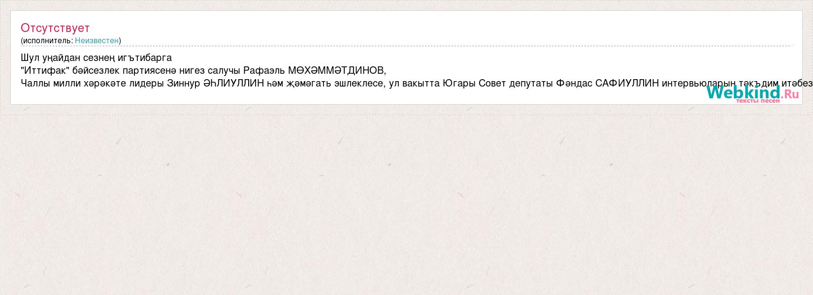The width and height of the screenshot is (813, 295).
Task: Click the surname ӘҺЛИУЛЛИН
Action: (x=234, y=83)
